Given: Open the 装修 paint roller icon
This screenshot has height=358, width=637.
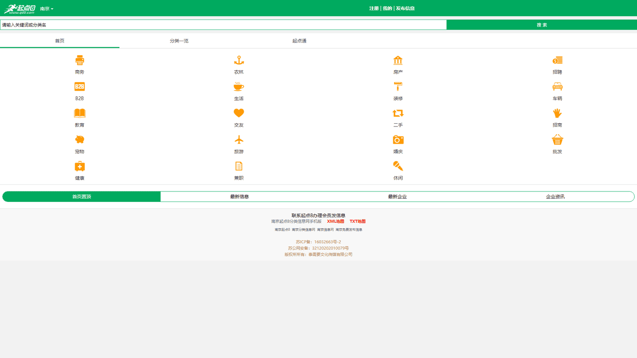Looking at the screenshot, I should coord(398,87).
